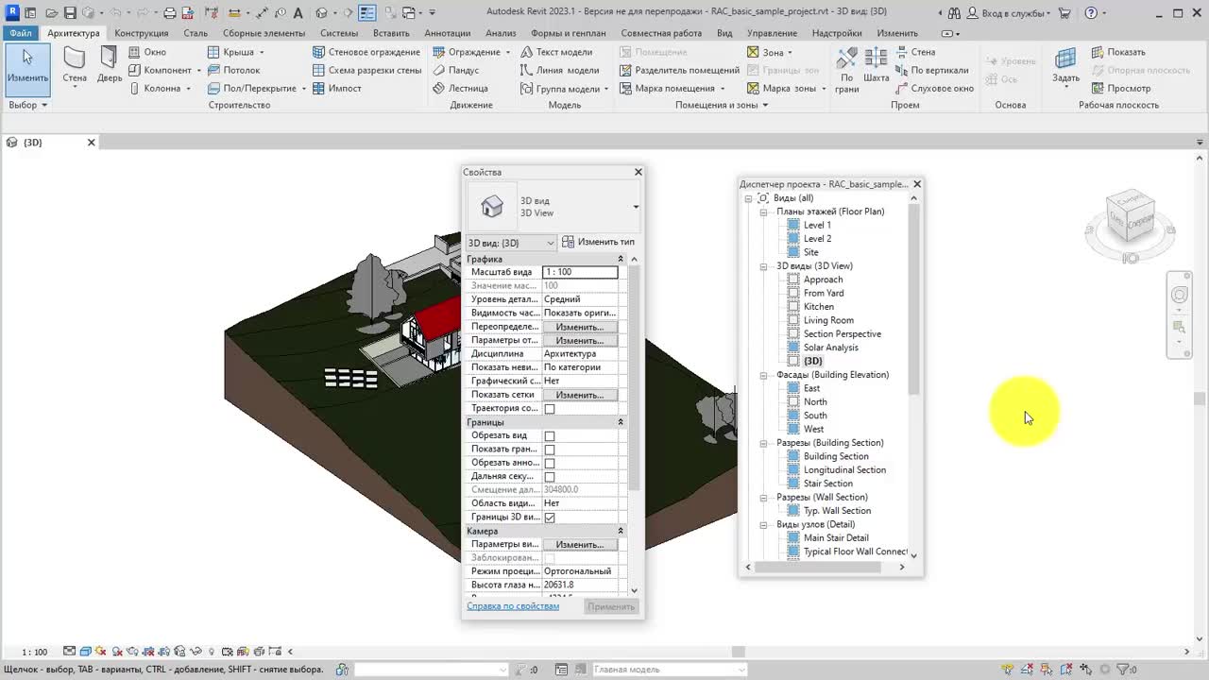Click the Изменить тип button
The image size is (1209, 680).
coord(598,243)
